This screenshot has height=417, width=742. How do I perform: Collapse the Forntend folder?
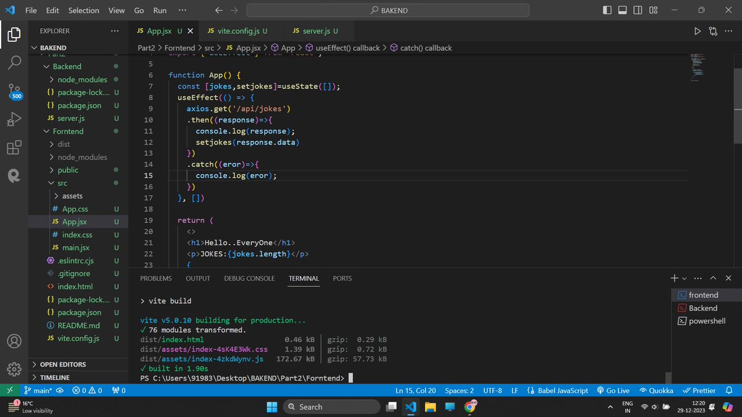pyautogui.click(x=78, y=131)
